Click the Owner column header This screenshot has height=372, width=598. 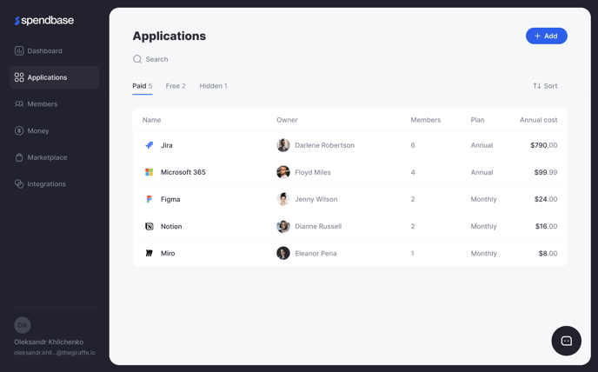point(287,120)
